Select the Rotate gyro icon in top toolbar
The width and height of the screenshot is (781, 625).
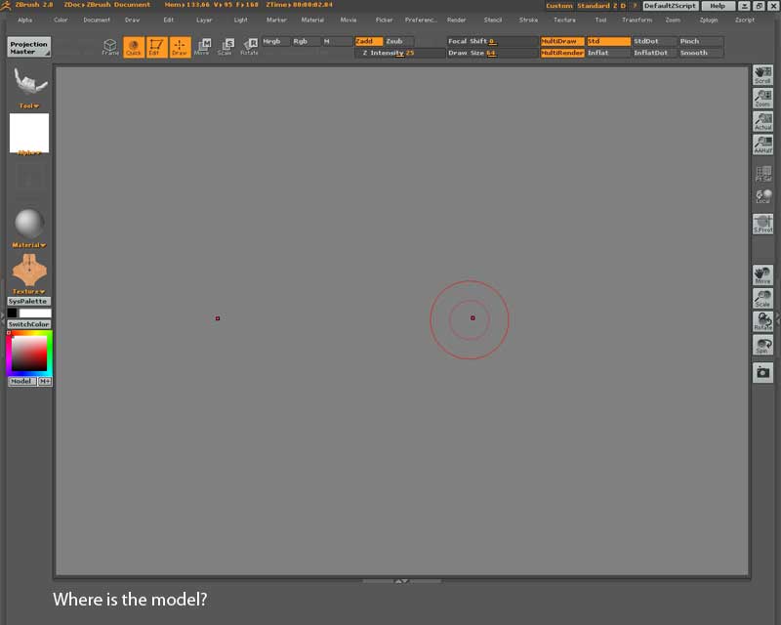[249, 47]
